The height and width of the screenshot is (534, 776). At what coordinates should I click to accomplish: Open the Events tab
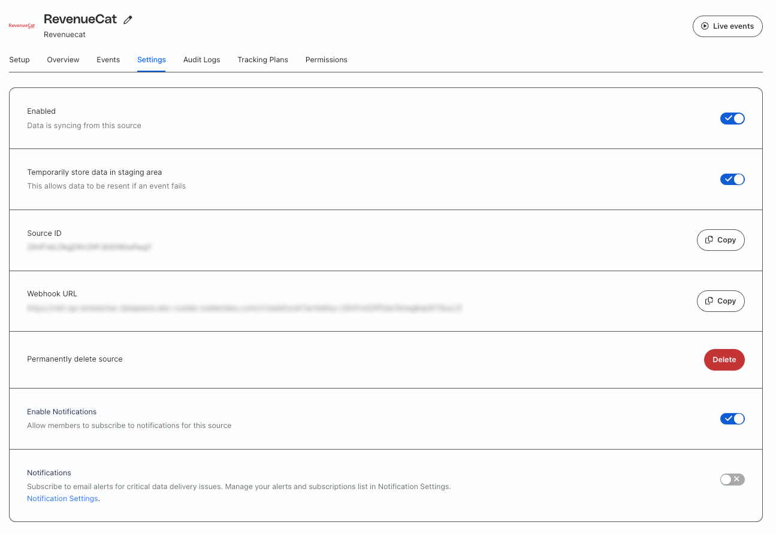pos(108,60)
